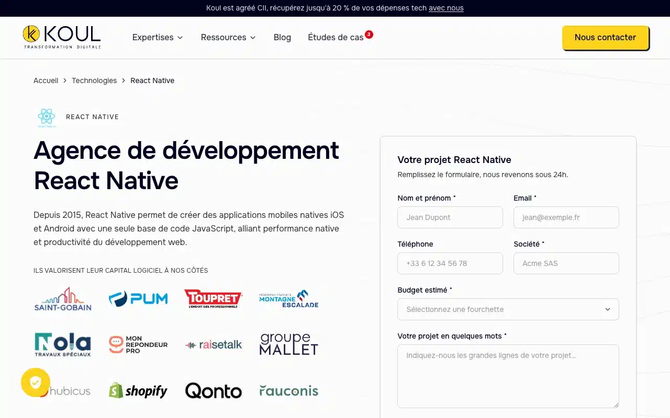
Task: Click the Email input field
Action: coord(566,217)
